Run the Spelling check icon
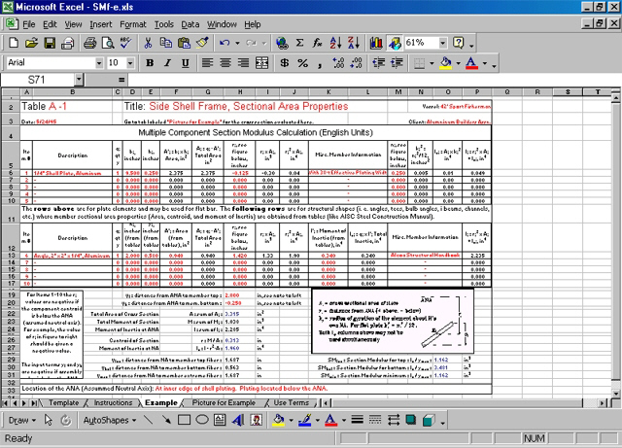Image resolution: width=622 pixels, height=448 pixels. pos(126,43)
